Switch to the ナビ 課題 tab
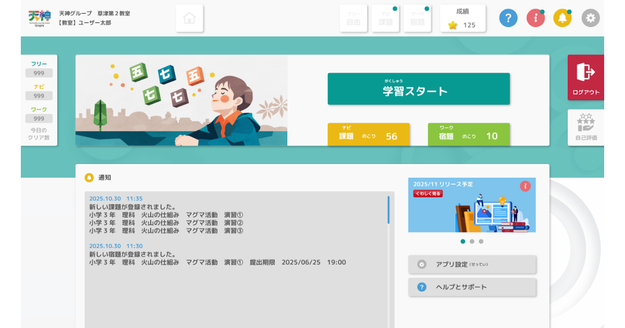The height and width of the screenshot is (328, 625). pyautogui.click(x=385, y=18)
